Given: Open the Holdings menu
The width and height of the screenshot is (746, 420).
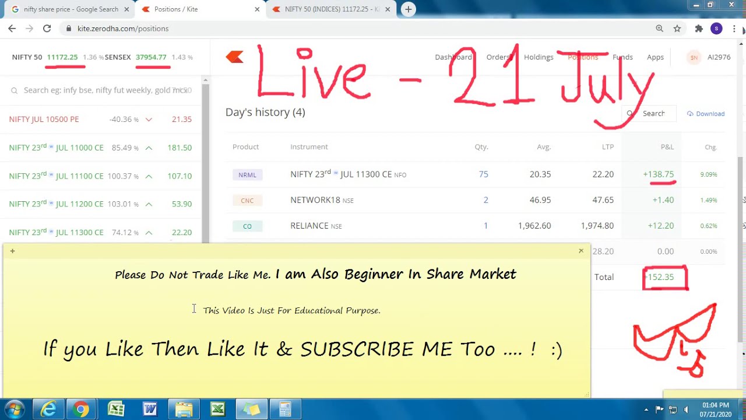Looking at the screenshot, I should pos(539,57).
